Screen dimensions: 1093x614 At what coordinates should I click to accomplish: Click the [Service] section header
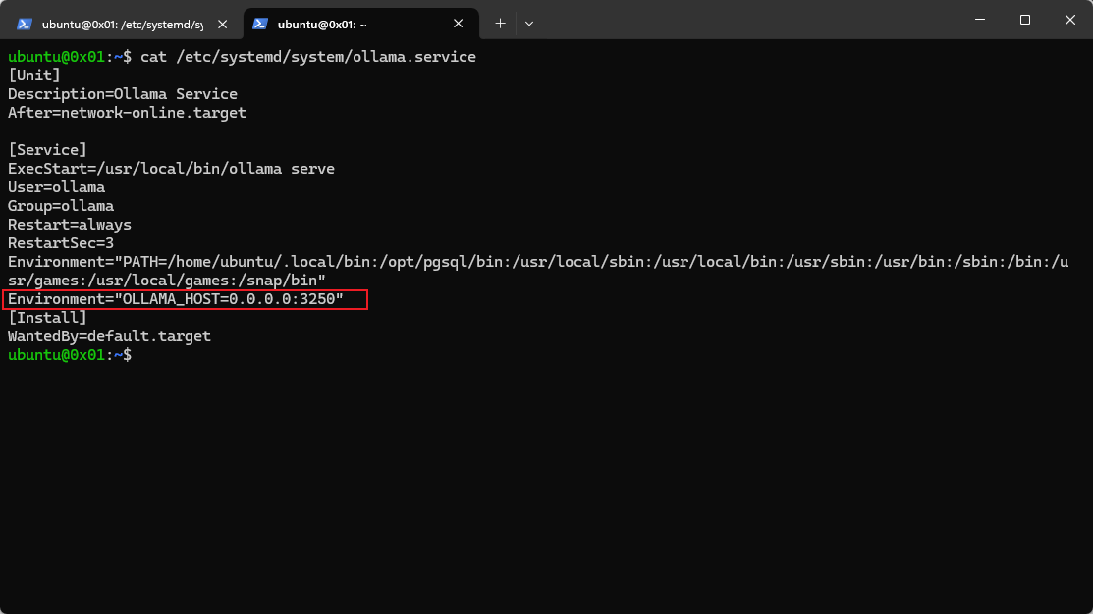(x=47, y=150)
